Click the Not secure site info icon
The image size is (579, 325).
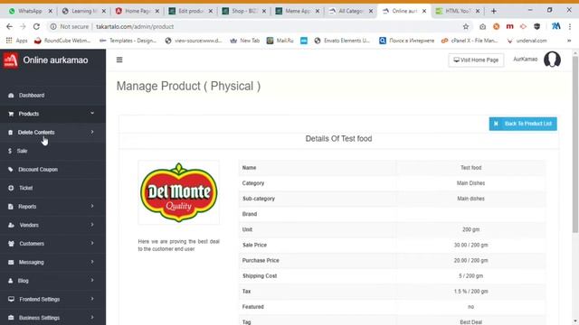coord(53,26)
